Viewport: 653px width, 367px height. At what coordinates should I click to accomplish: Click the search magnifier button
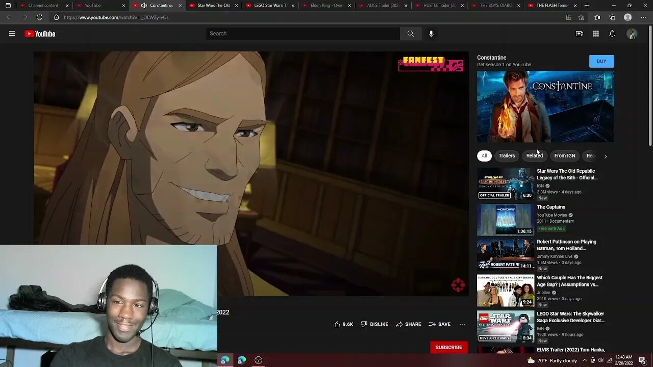[x=411, y=34]
